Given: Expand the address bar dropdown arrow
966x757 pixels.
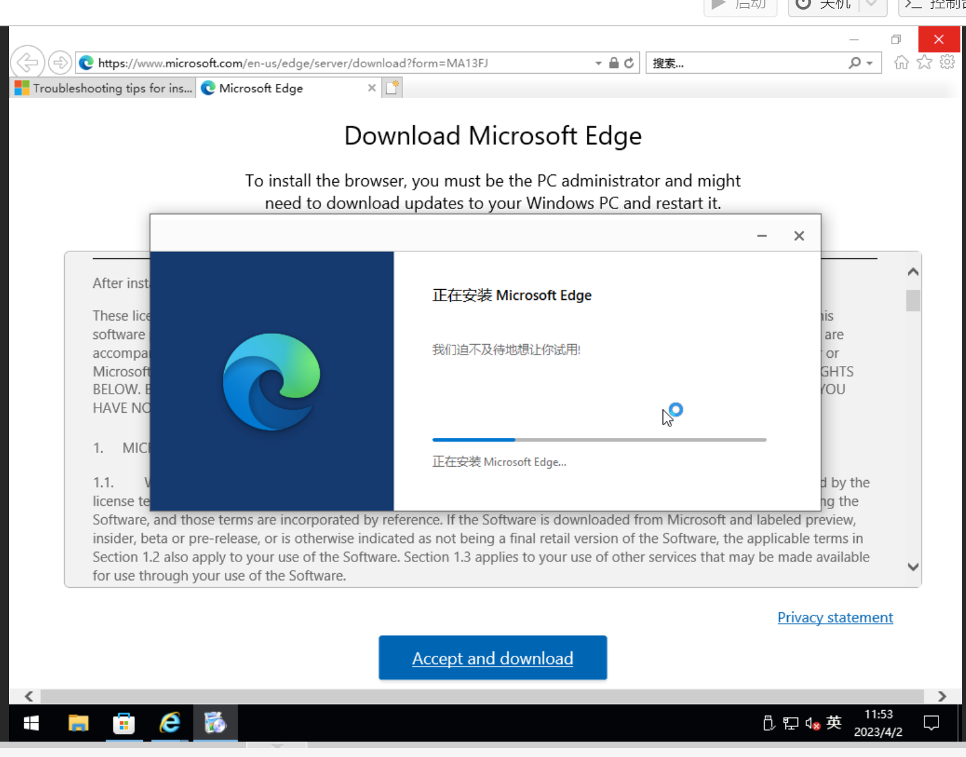Looking at the screenshot, I should point(598,63).
